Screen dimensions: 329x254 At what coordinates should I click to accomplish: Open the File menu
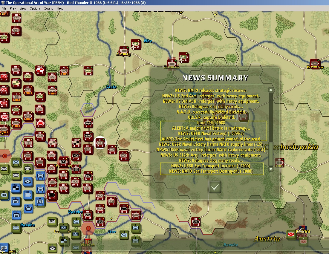pyautogui.click(x=4, y=8)
